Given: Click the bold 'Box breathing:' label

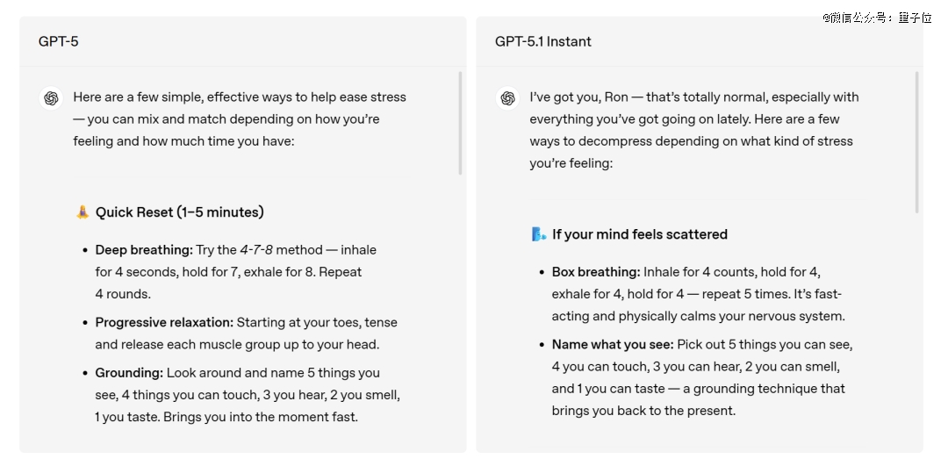Looking at the screenshot, I should pyautogui.click(x=595, y=272).
